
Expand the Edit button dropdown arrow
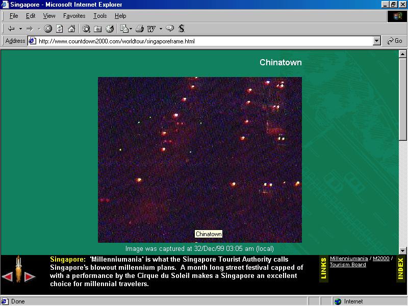coord(161,29)
